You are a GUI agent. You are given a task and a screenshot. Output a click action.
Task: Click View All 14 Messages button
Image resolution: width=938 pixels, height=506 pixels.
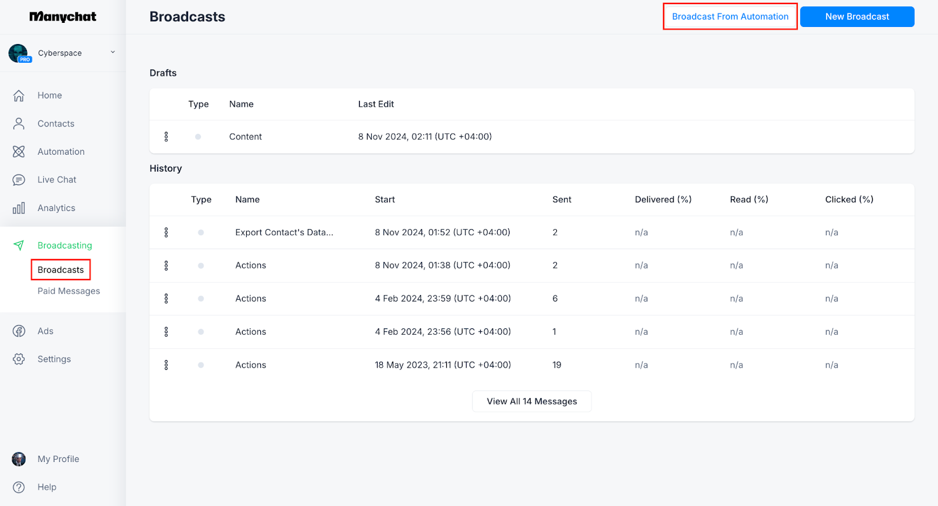[532, 402]
